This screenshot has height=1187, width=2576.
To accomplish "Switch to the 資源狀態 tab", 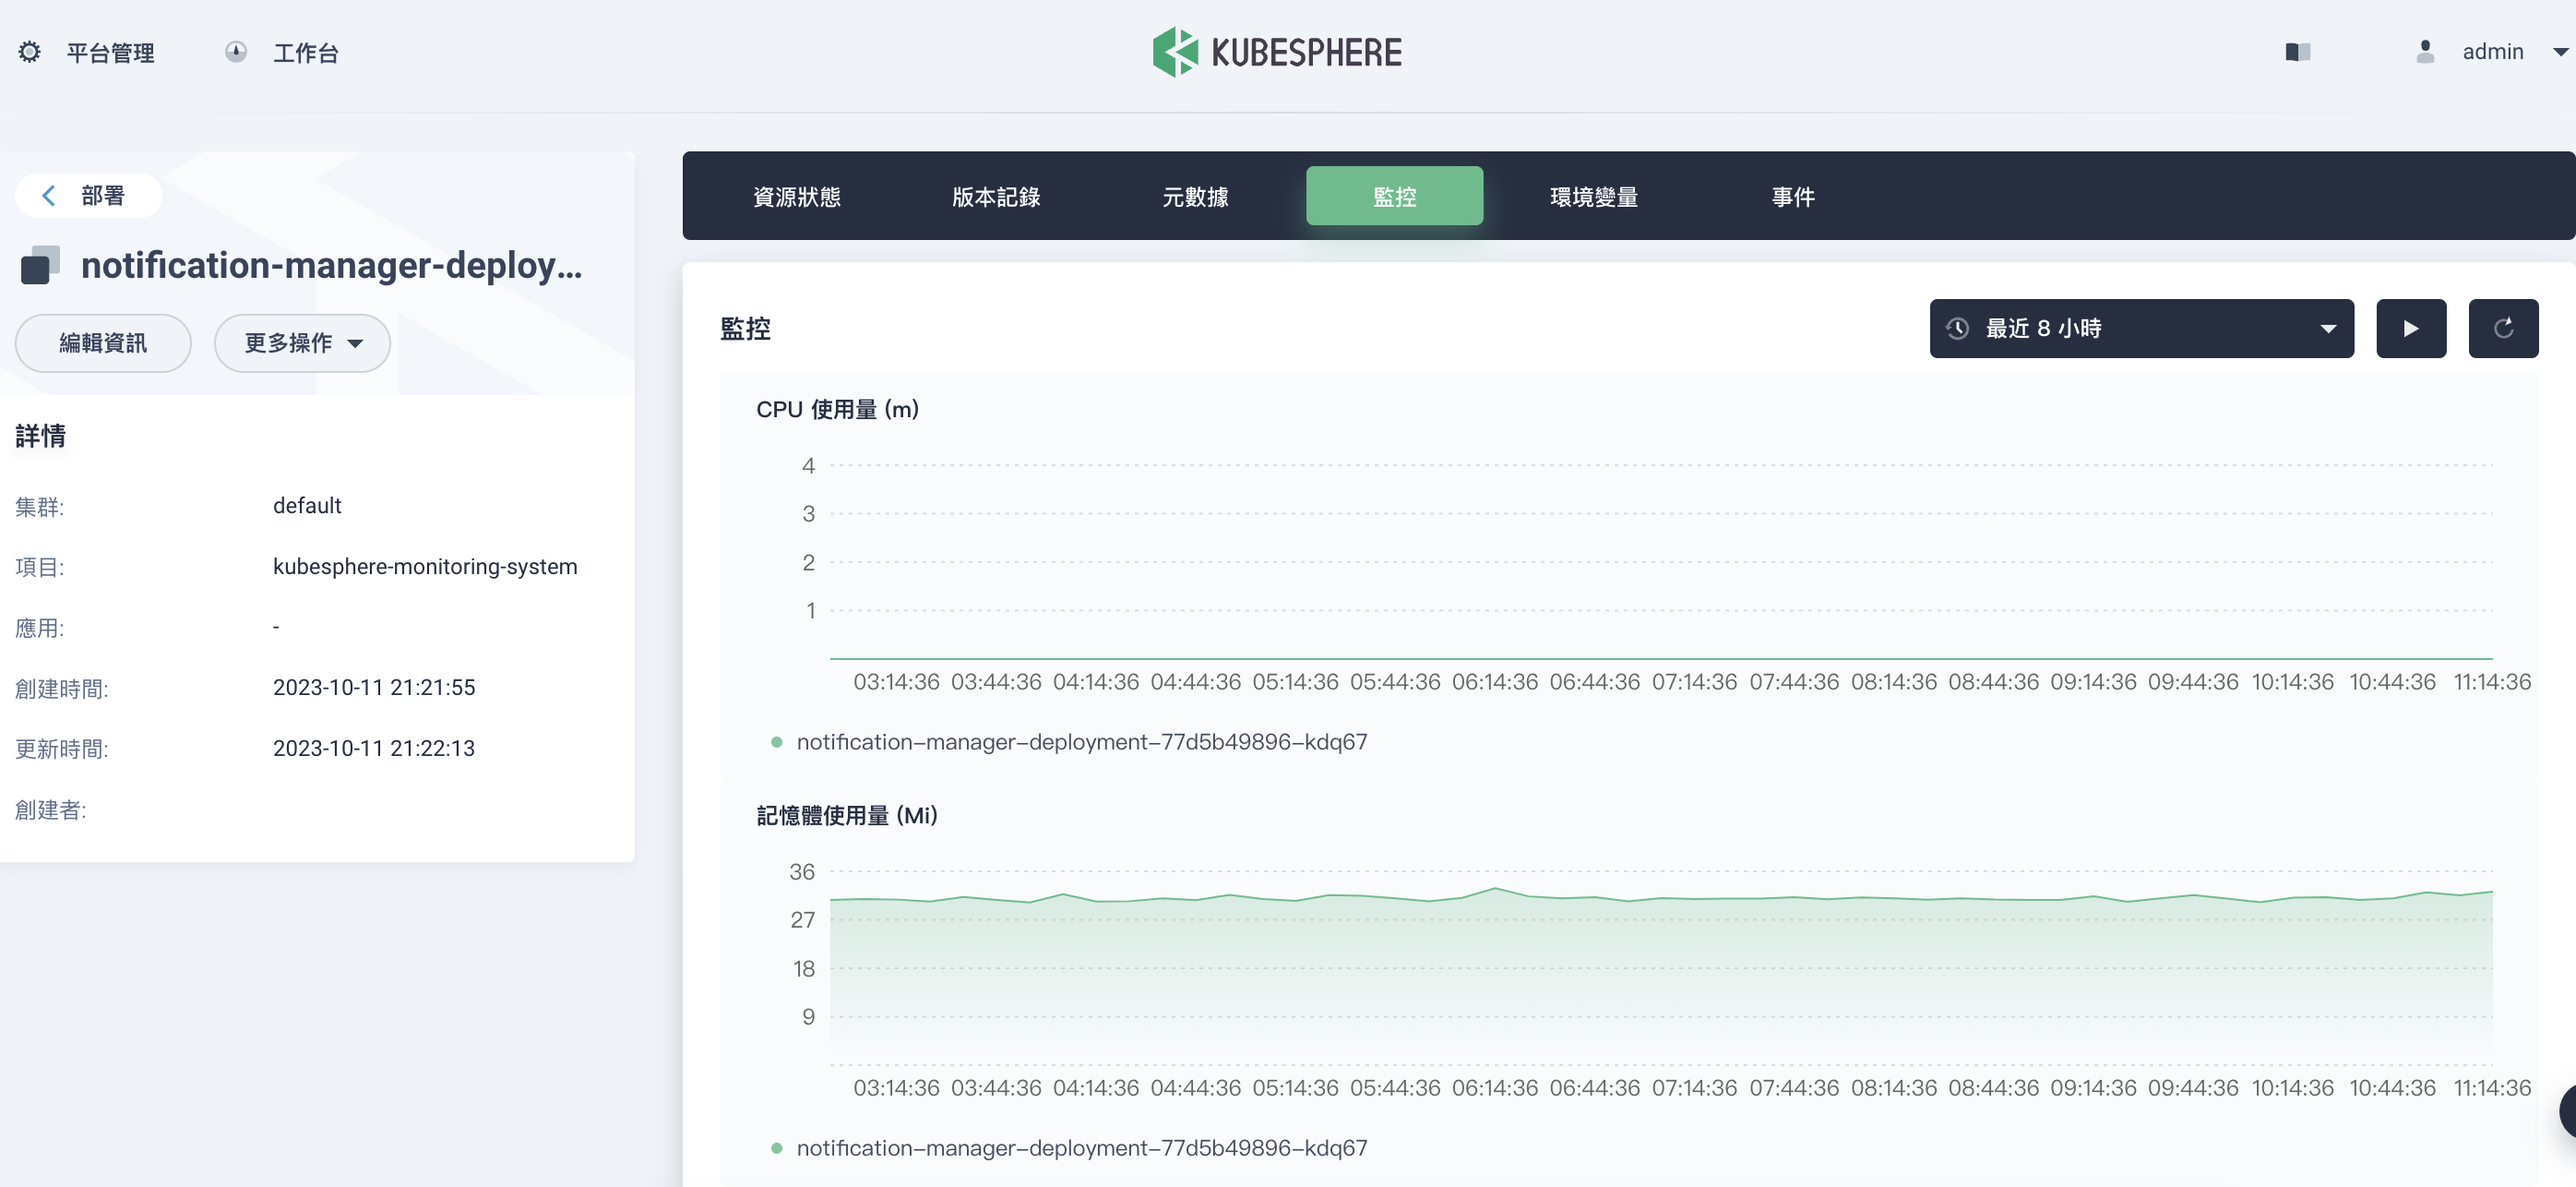I will [796, 197].
